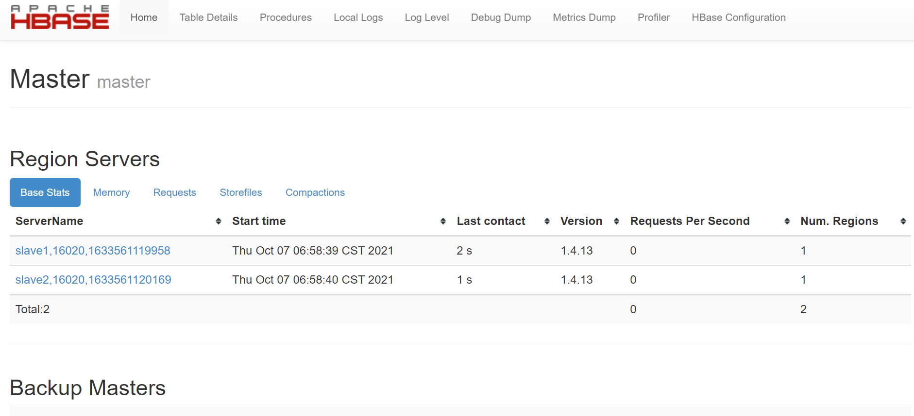Open Debug Dump

[x=501, y=17]
